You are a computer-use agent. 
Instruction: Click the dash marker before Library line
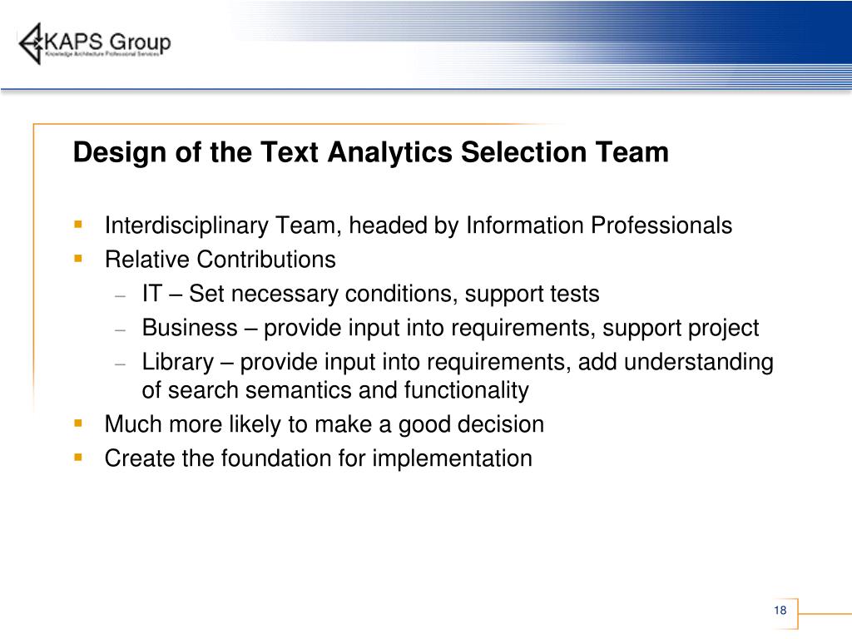pyautogui.click(x=121, y=364)
